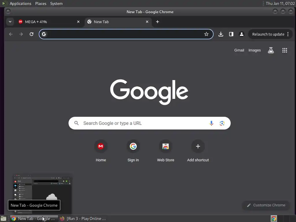The height and width of the screenshot is (222, 296).
Task: Open the profile avatar menu
Action: tap(241, 34)
